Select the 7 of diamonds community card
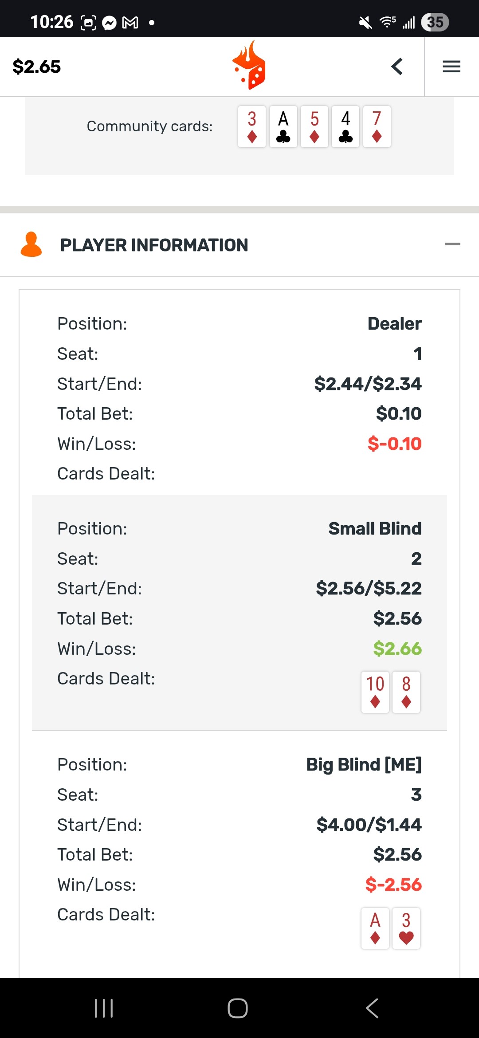Screen dimensions: 479x1038 pos(377,126)
